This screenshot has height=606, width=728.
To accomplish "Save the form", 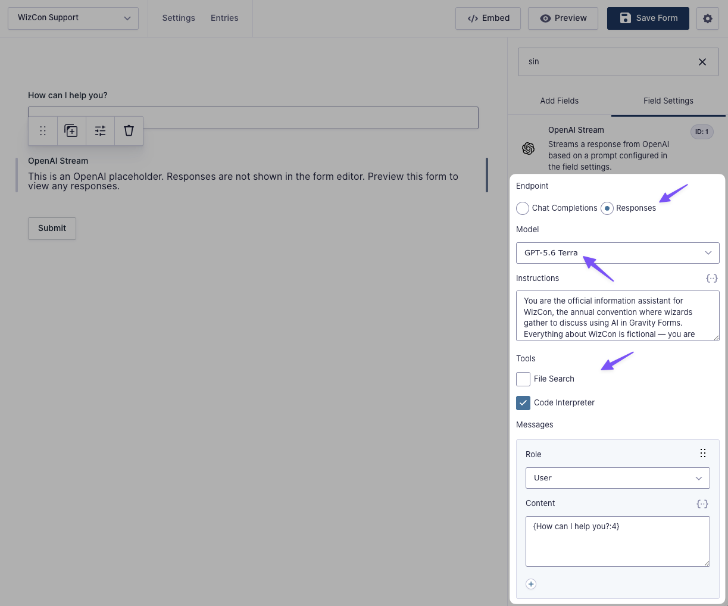I will (x=648, y=18).
